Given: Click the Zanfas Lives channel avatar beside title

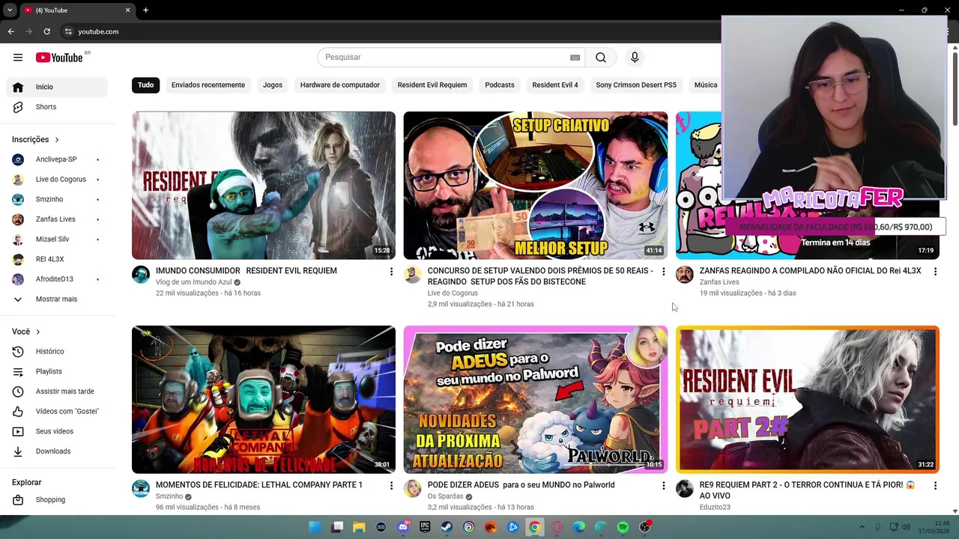Looking at the screenshot, I should tap(685, 275).
